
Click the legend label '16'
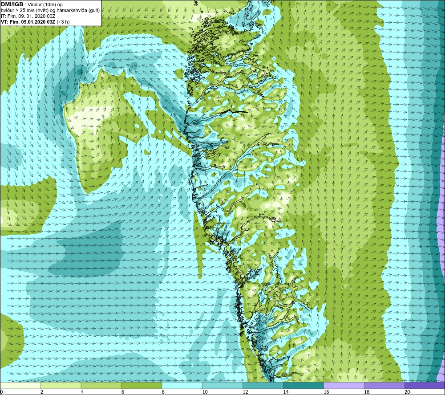click(326, 392)
